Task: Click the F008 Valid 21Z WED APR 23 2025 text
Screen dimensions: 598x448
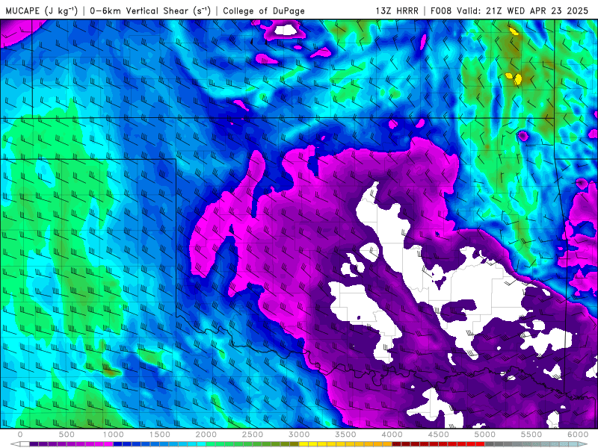Action: coord(510,10)
